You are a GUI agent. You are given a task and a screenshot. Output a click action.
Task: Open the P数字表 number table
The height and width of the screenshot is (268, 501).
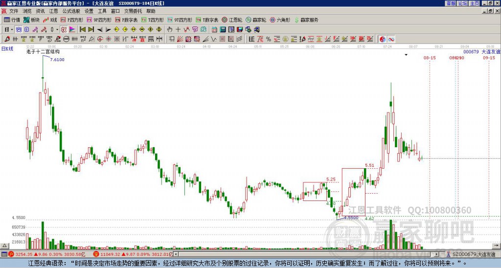(x=126, y=20)
